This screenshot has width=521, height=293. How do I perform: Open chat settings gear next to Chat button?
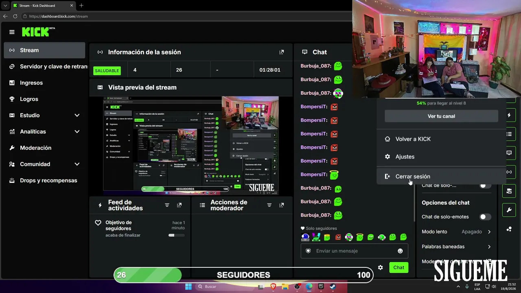[x=380, y=267]
